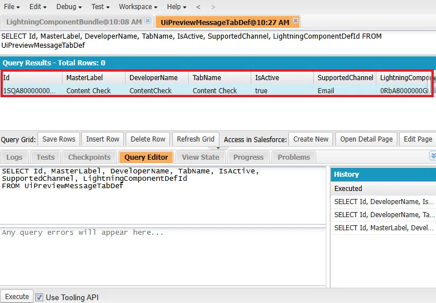Open the Test dropdown menu
436x303 pixels.
coord(101,7)
